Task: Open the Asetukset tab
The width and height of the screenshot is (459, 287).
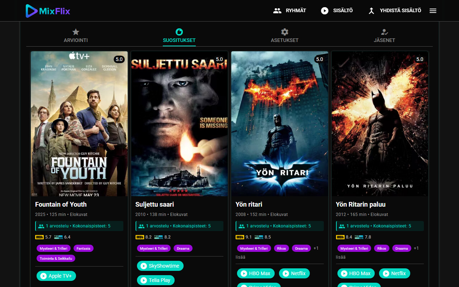Action: point(285,36)
